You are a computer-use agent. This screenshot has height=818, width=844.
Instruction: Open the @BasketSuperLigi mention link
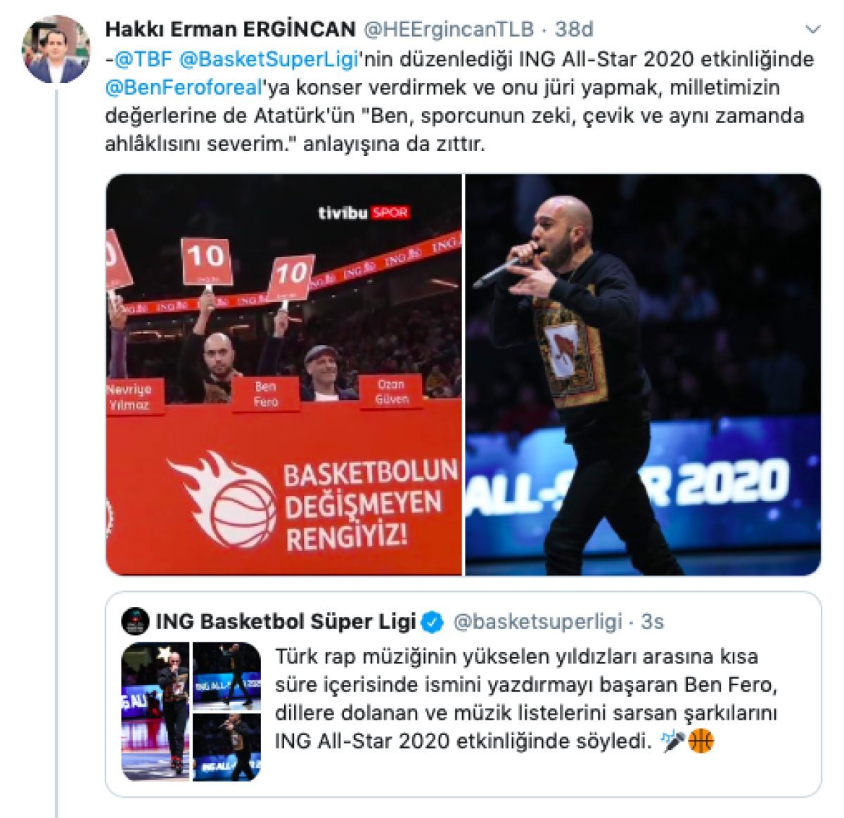click(x=269, y=59)
